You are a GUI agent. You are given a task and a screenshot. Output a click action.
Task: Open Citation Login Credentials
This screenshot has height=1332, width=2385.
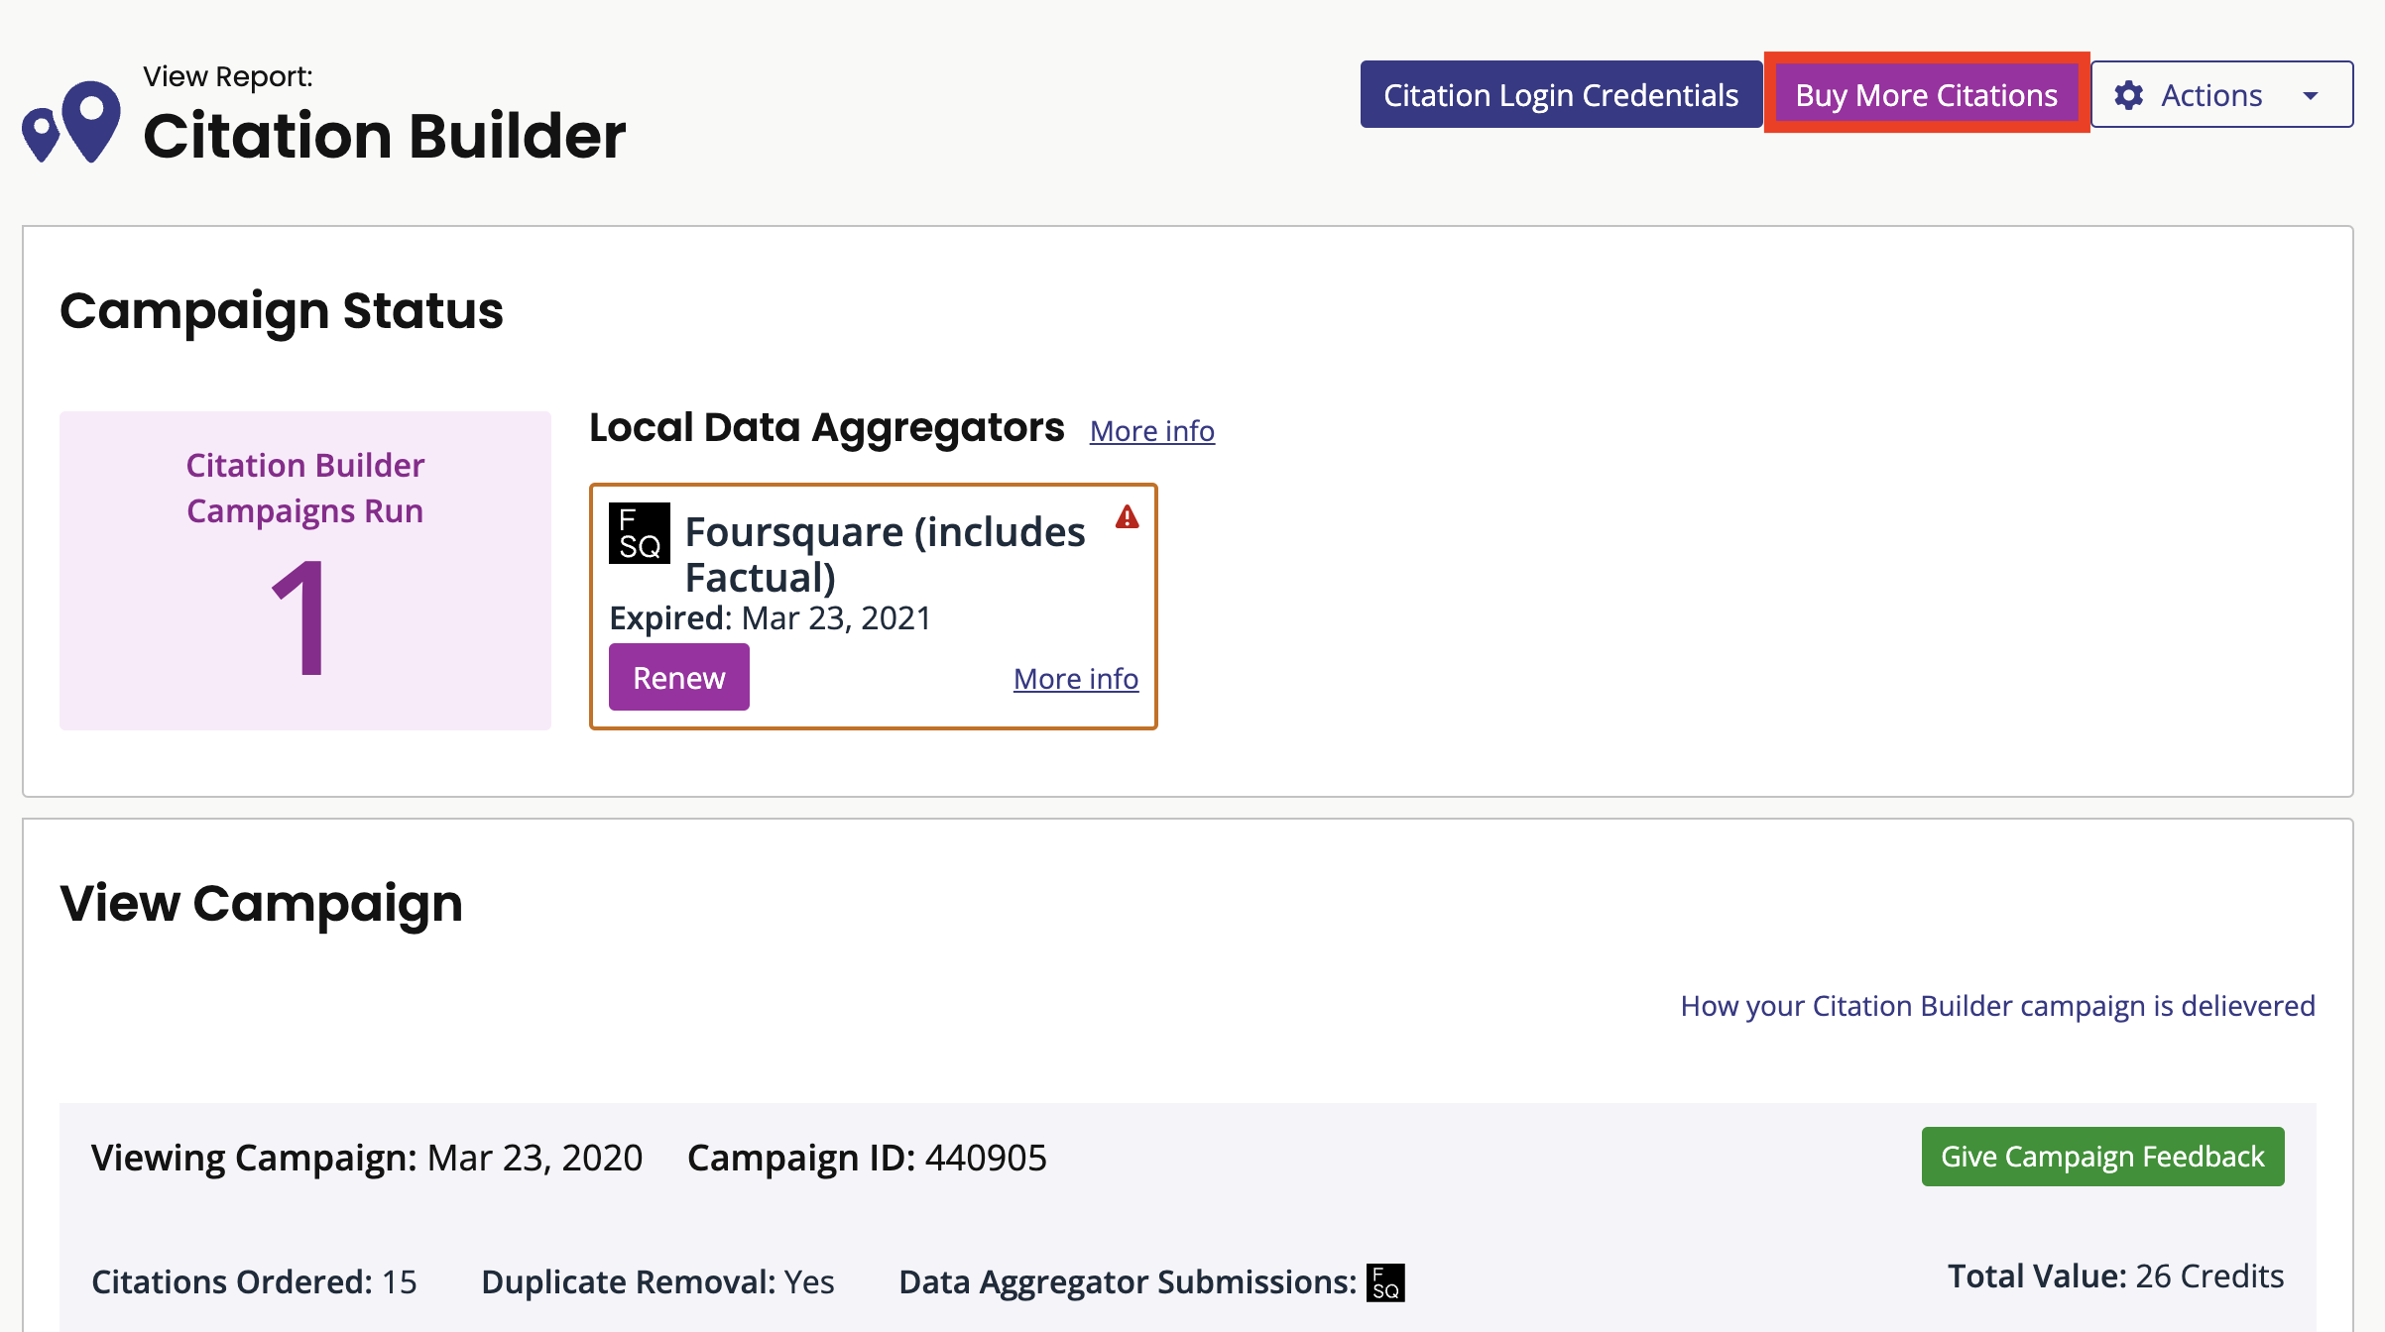tap(1561, 95)
